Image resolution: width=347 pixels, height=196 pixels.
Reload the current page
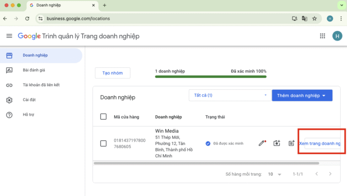coord(27,19)
